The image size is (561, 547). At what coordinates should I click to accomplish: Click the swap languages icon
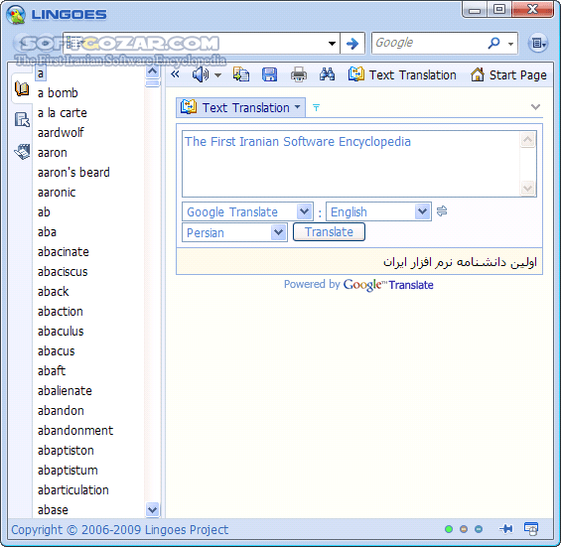click(442, 211)
